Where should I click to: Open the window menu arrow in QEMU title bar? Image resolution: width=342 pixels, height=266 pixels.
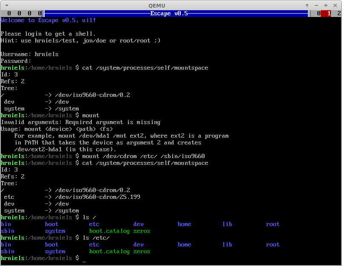point(7,6)
